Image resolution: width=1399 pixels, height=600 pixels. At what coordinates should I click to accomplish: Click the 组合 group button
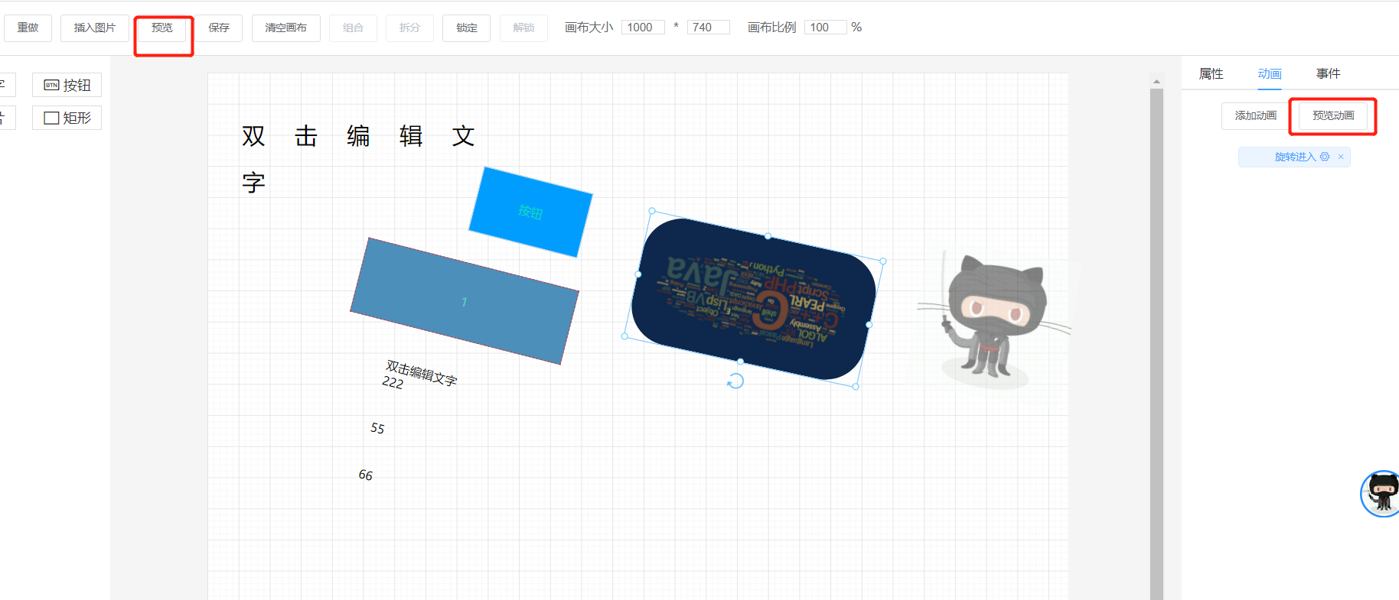(x=353, y=28)
